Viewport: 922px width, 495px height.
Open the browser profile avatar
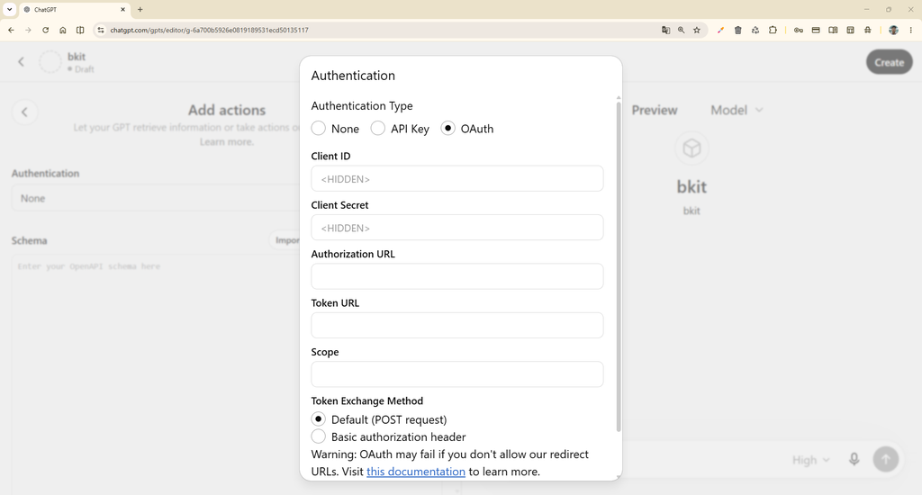[x=893, y=30]
